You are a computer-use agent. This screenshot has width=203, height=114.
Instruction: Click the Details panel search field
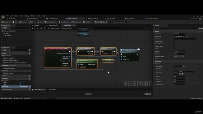point(177,28)
